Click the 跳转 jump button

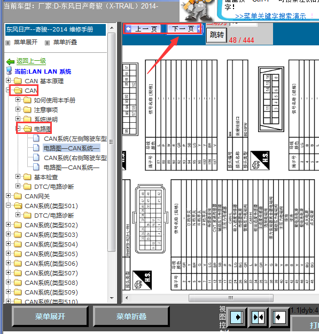[216, 35]
